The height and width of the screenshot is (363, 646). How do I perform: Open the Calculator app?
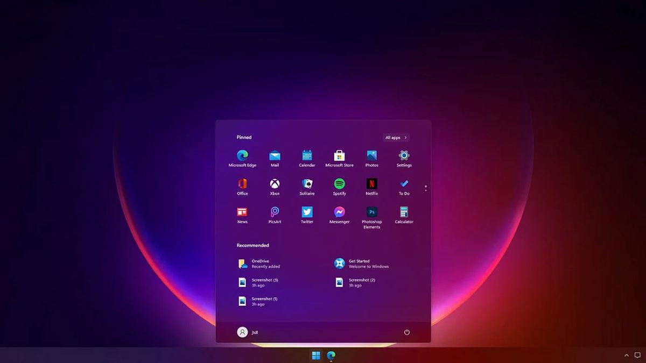pos(404,213)
